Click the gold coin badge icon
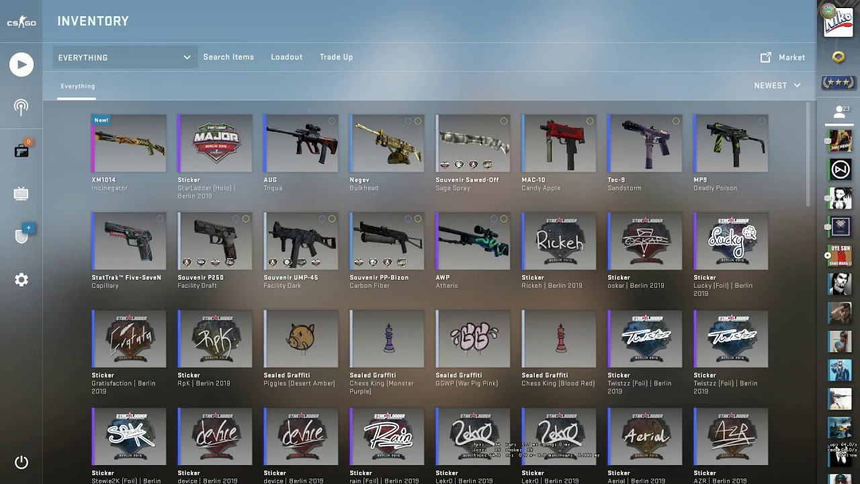This screenshot has width=860, height=484. (838, 57)
